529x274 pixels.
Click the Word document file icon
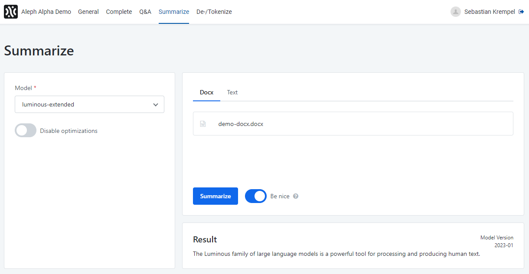[x=203, y=124]
